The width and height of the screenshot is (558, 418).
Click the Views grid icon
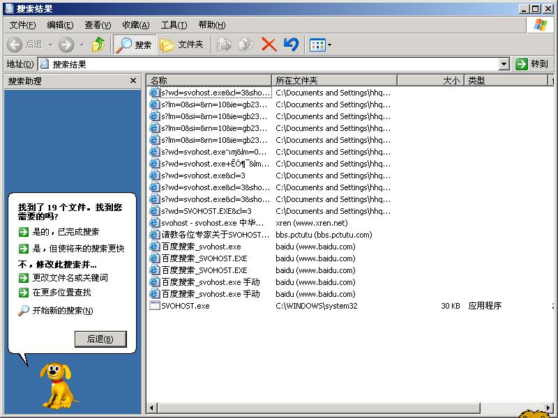(317, 45)
